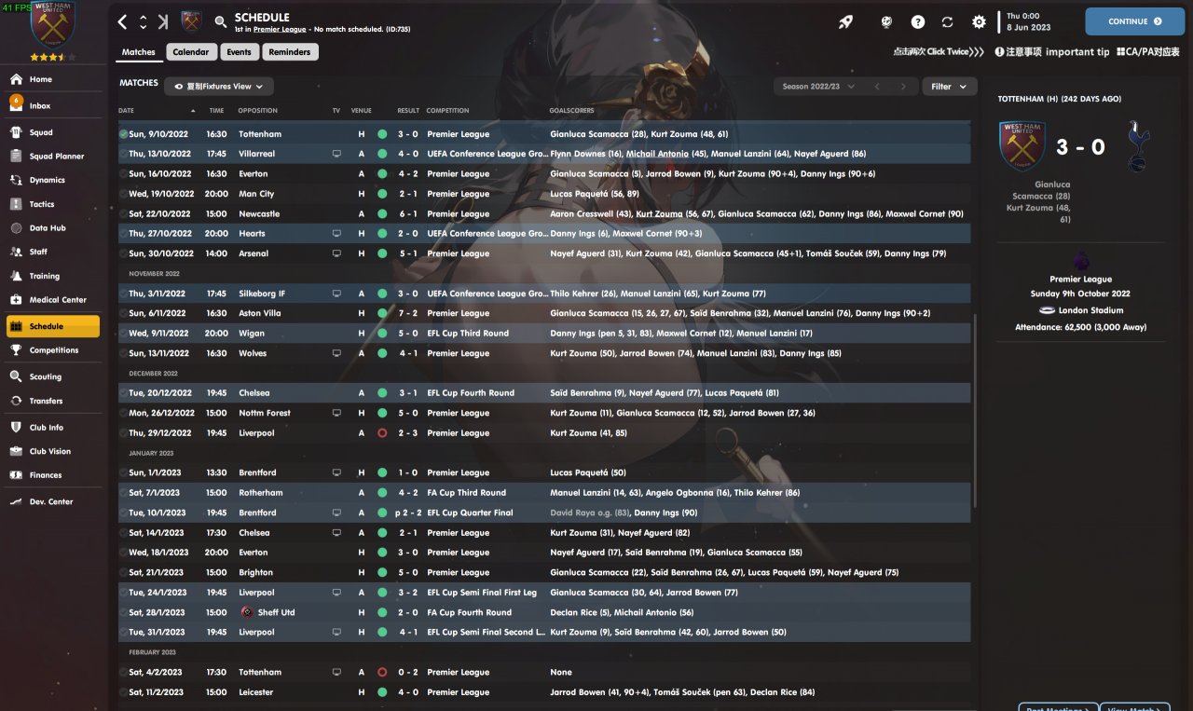Click the refresh arrows icon
1193x711 pixels.
(x=948, y=21)
